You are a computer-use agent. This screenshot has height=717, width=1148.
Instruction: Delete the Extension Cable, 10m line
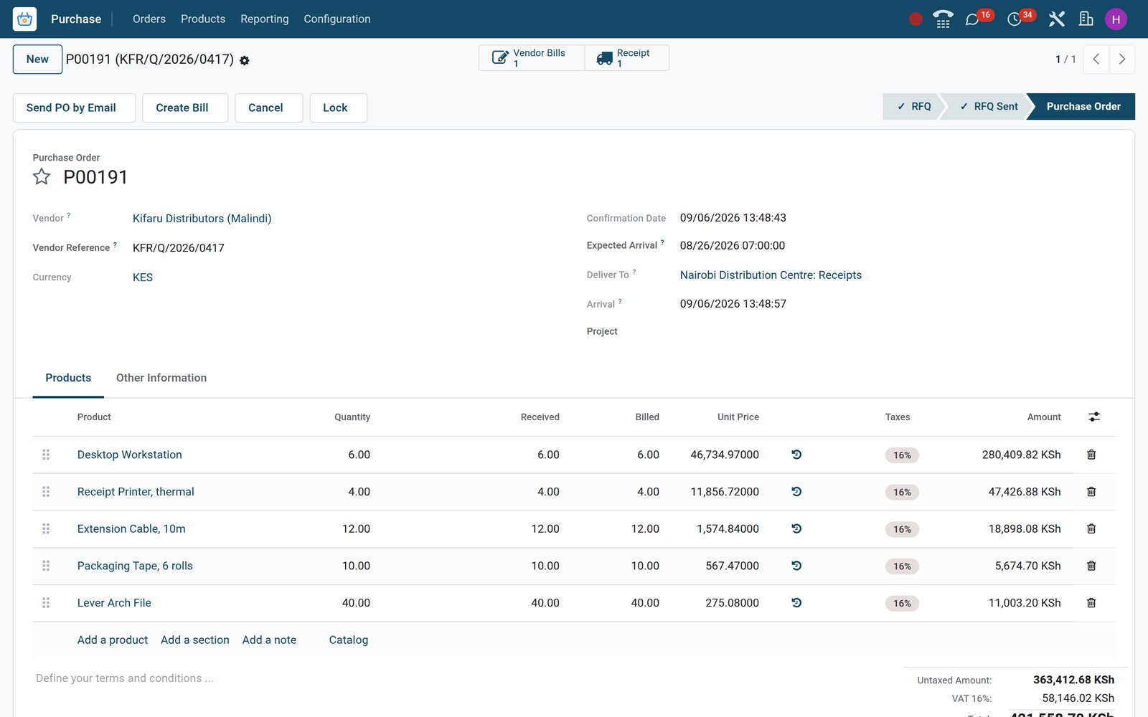pos(1091,529)
